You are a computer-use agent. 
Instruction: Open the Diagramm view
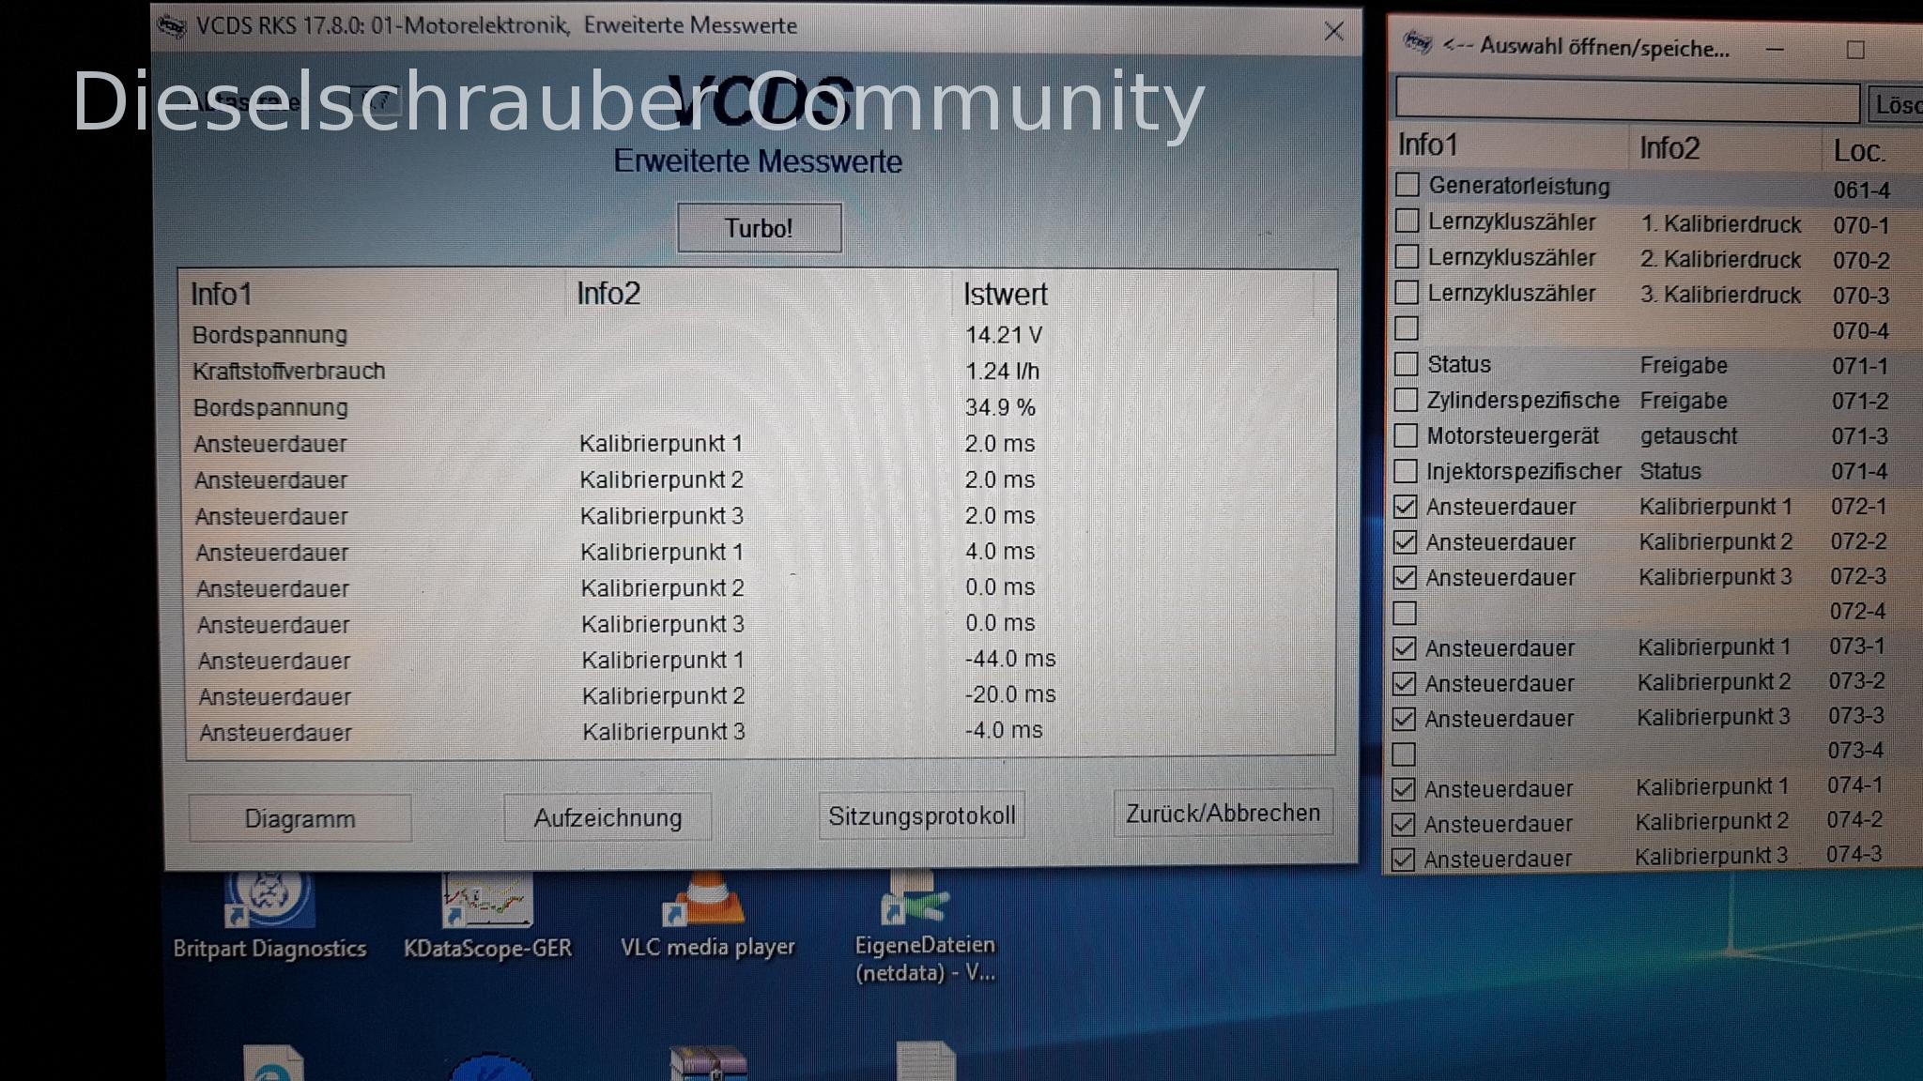pos(300,818)
